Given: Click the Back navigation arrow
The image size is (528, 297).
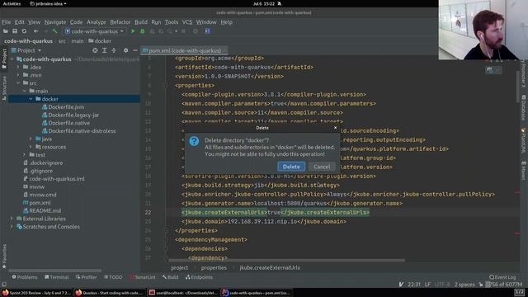Looking at the screenshot, I should pos(35,31).
